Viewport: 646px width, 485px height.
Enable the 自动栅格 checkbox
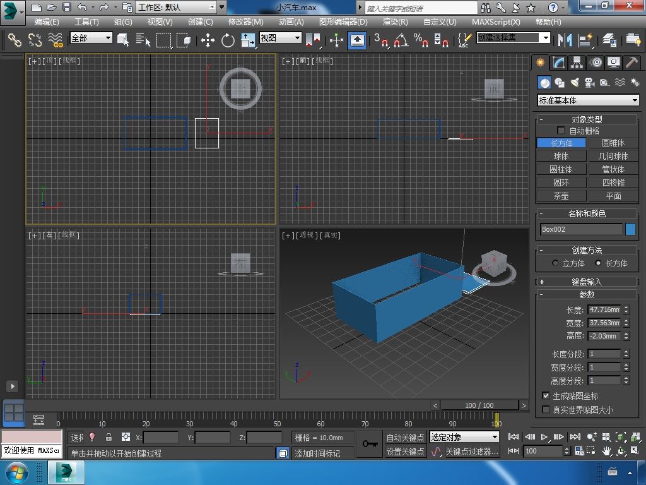561,131
